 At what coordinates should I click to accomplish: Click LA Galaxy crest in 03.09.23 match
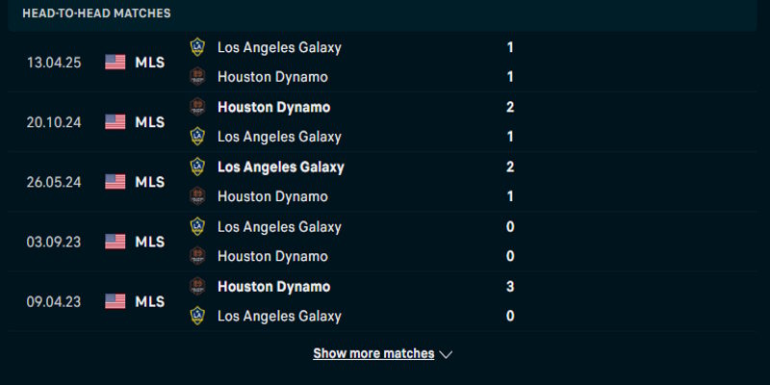(x=197, y=226)
